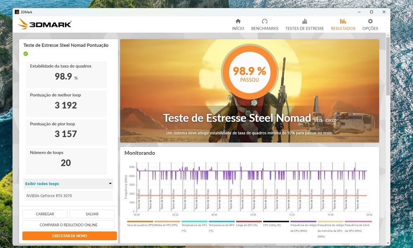This screenshot has width=413, height=248.
Task: Click the 98.9 % Passou score circle
Action: (249, 72)
